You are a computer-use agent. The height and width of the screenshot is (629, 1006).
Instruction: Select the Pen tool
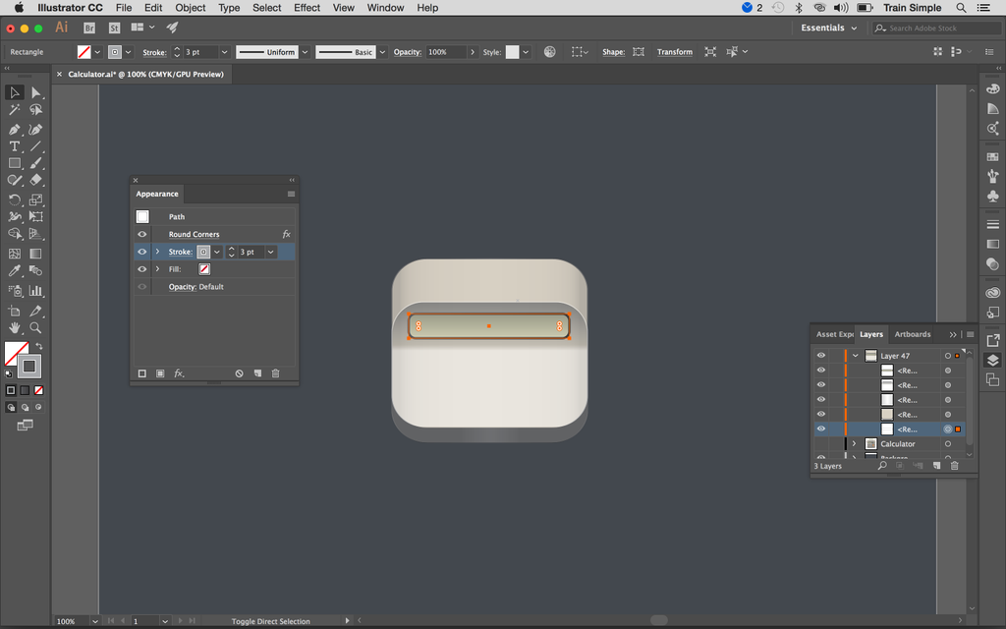click(14, 128)
